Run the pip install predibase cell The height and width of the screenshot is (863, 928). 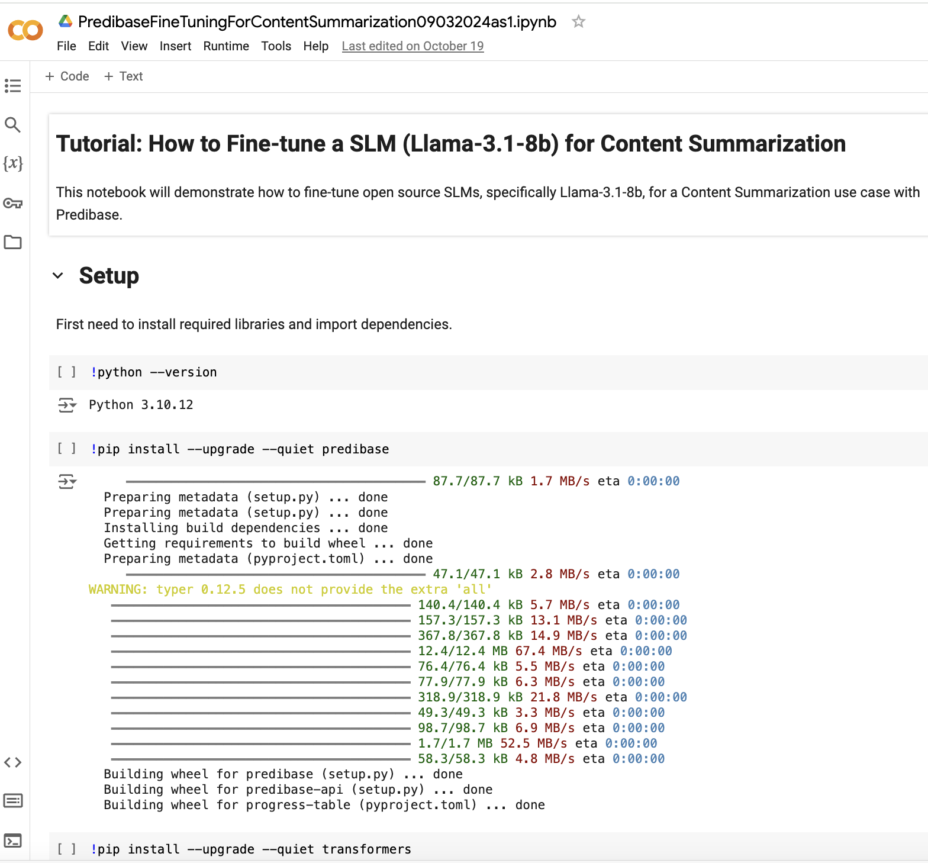(x=67, y=449)
